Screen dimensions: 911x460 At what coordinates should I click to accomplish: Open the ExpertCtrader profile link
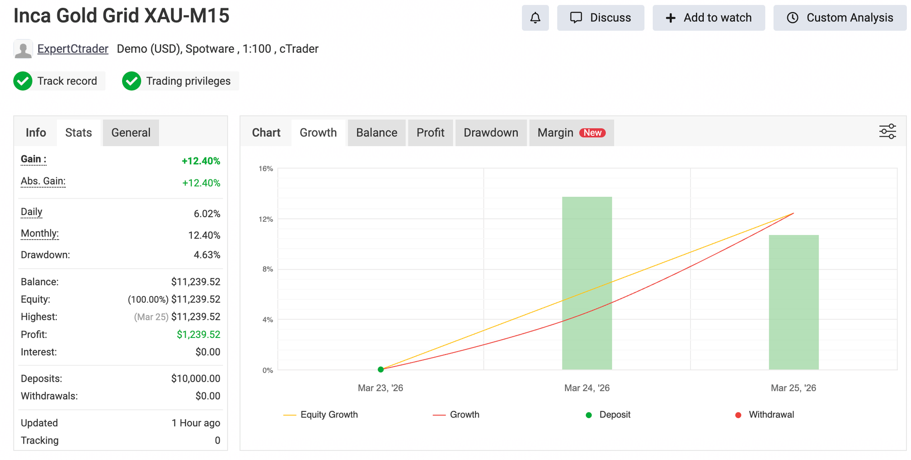point(73,49)
